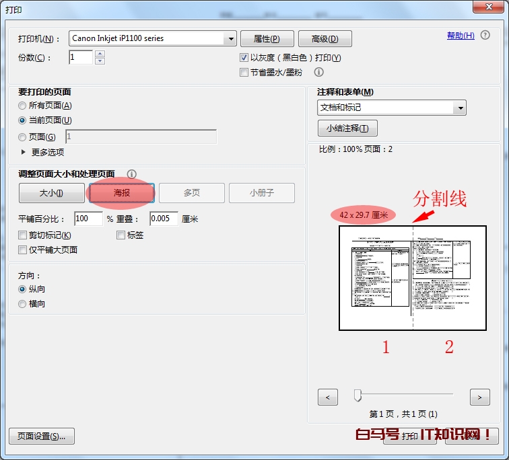Close the print dialog window
Image resolution: width=509 pixels, height=460 pixels.
[x=489, y=7]
